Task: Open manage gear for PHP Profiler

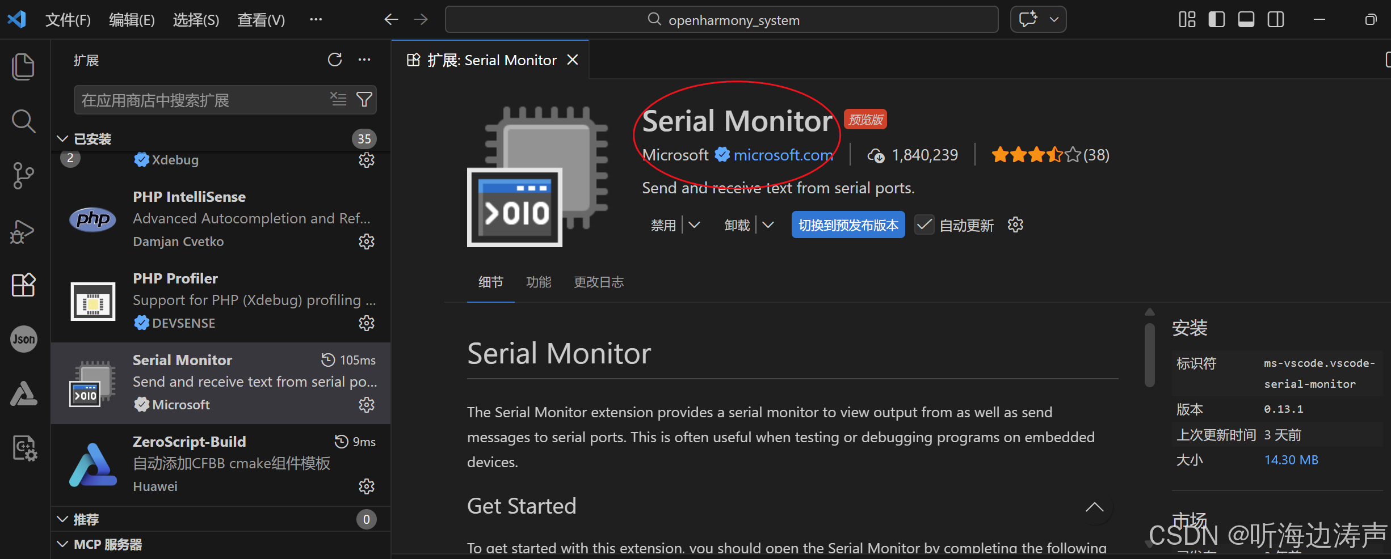Action: point(367,323)
